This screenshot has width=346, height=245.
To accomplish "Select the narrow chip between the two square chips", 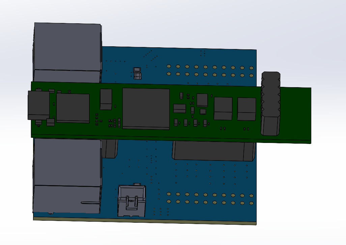I will [106, 99].
